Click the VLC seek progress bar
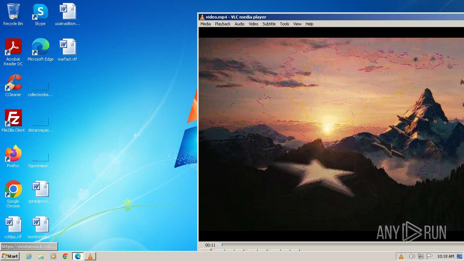Screen dimensions: 464x261 [x=343, y=245]
